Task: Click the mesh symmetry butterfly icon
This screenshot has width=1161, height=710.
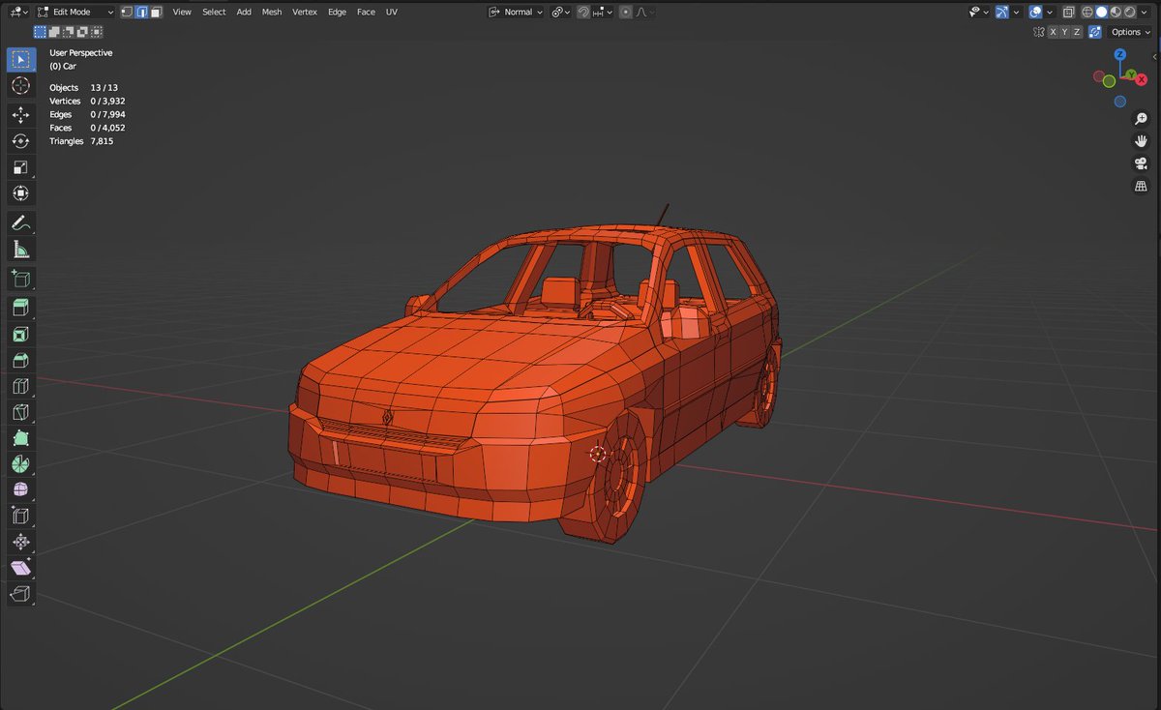Action: (1039, 32)
